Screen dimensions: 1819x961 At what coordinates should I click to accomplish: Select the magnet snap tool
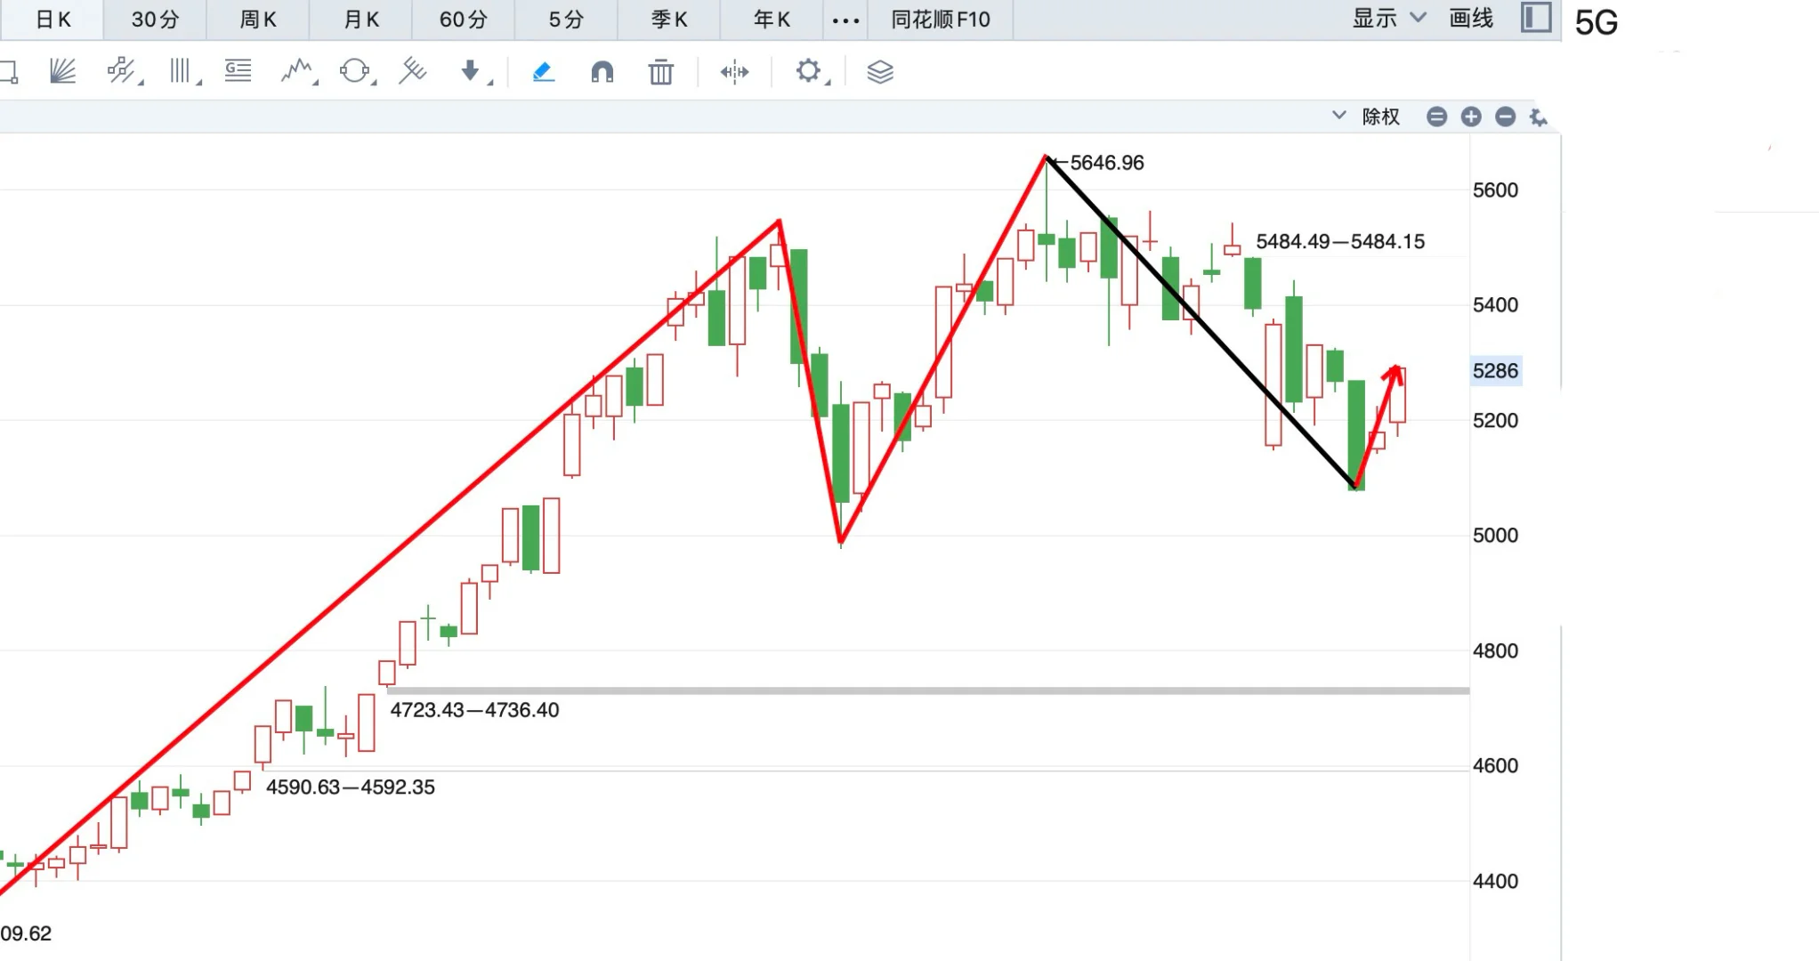(604, 71)
